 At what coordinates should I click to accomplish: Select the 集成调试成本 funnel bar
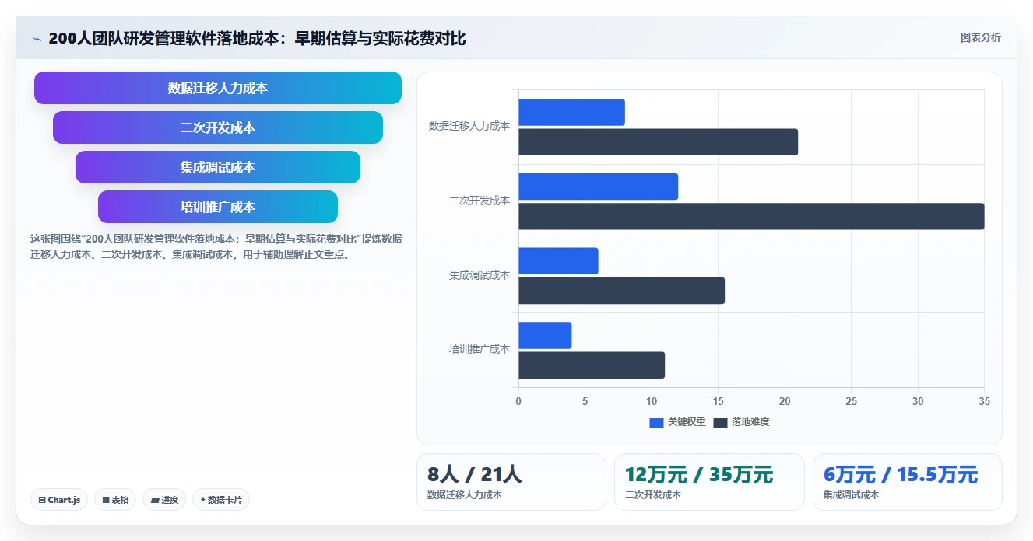tap(218, 167)
